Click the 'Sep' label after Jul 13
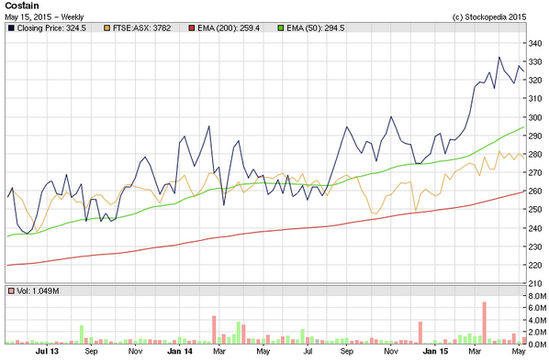The height and width of the screenshot is (361, 549). point(91,351)
